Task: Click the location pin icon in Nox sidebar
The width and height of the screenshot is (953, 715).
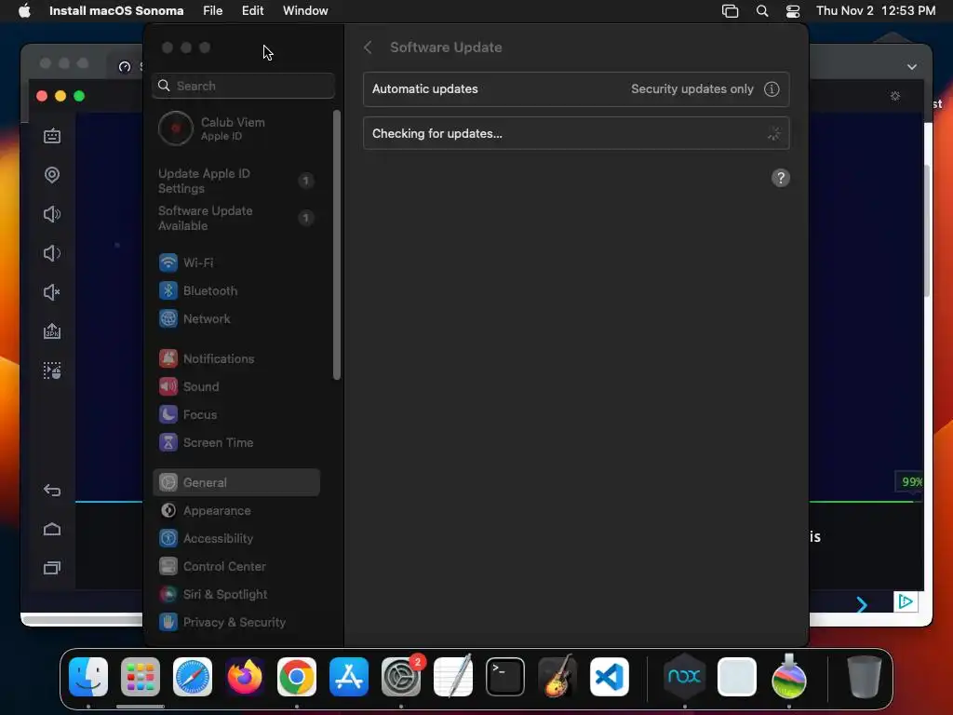Action: 52,175
